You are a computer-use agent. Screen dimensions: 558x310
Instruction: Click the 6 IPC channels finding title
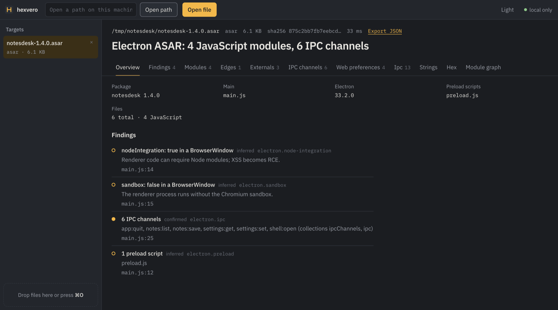(141, 219)
